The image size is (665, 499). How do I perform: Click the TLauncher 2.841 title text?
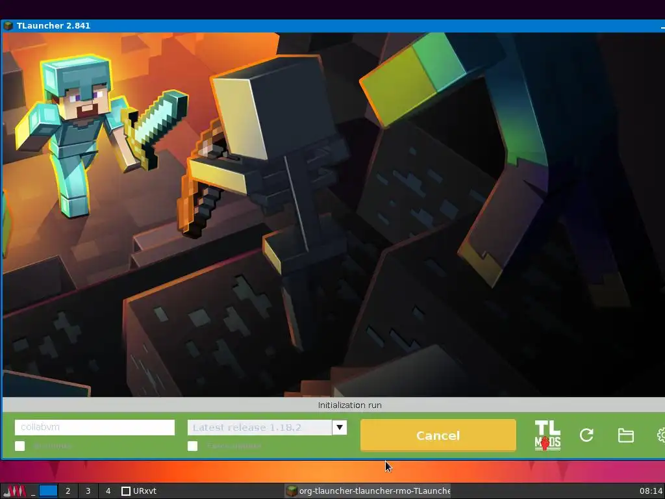coord(53,25)
